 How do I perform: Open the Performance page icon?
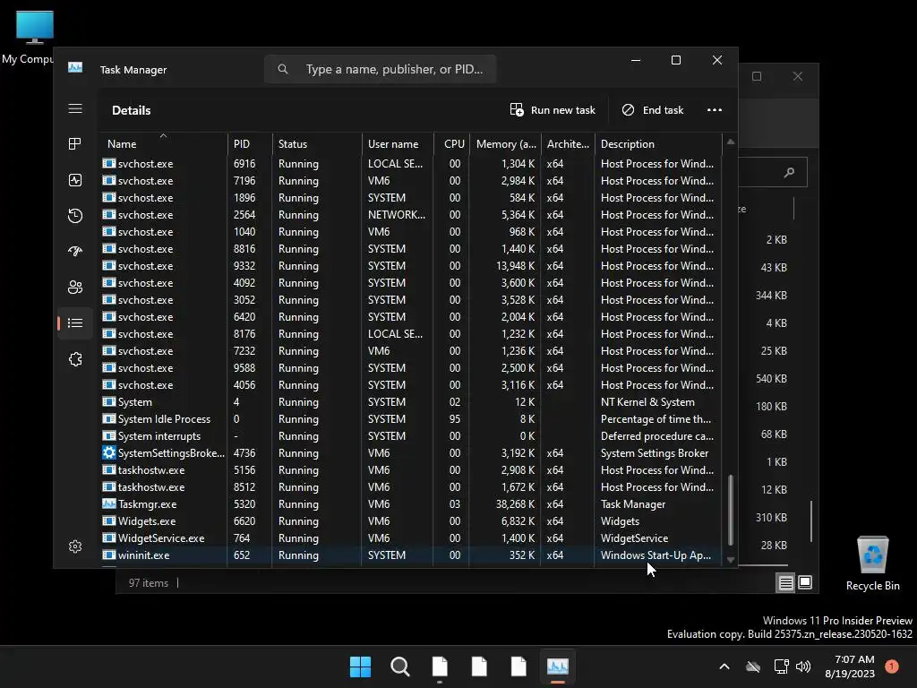click(x=75, y=180)
